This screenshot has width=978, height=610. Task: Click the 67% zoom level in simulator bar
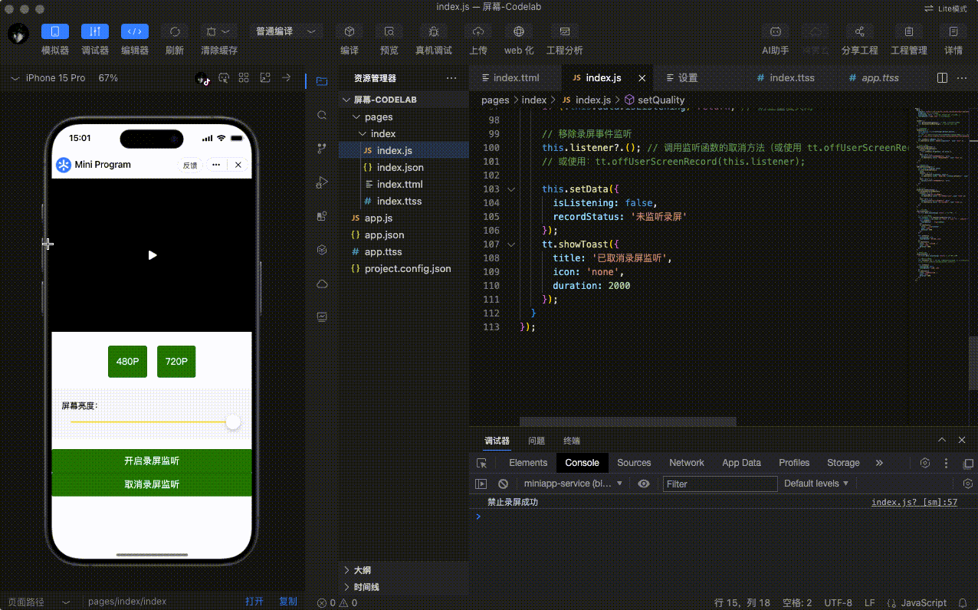[108, 78]
